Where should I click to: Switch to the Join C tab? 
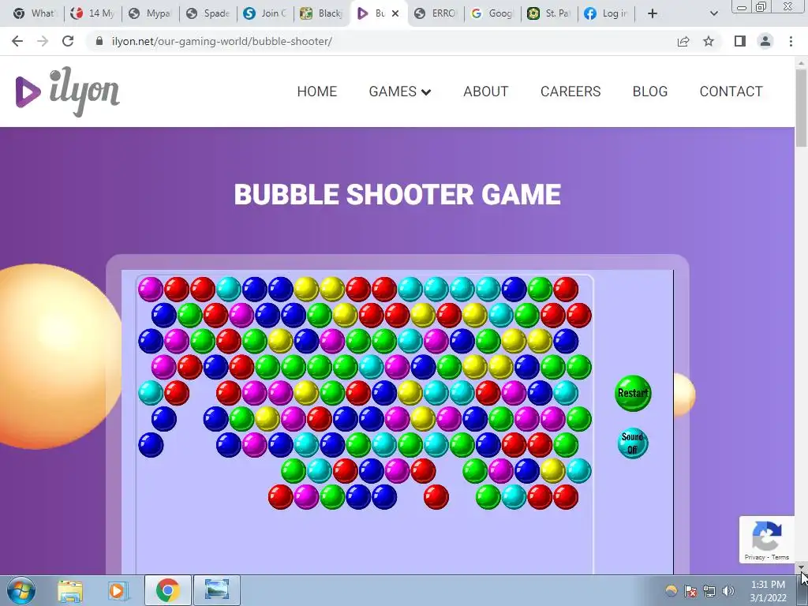[x=266, y=13]
